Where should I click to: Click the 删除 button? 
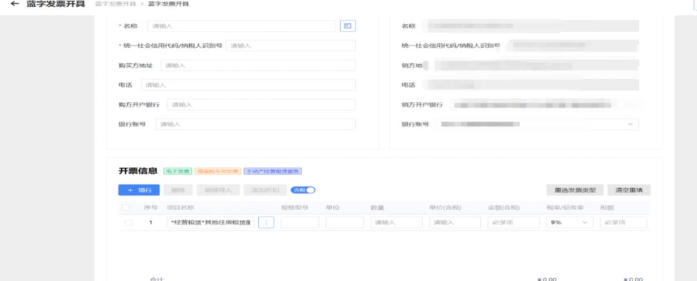pos(178,190)
